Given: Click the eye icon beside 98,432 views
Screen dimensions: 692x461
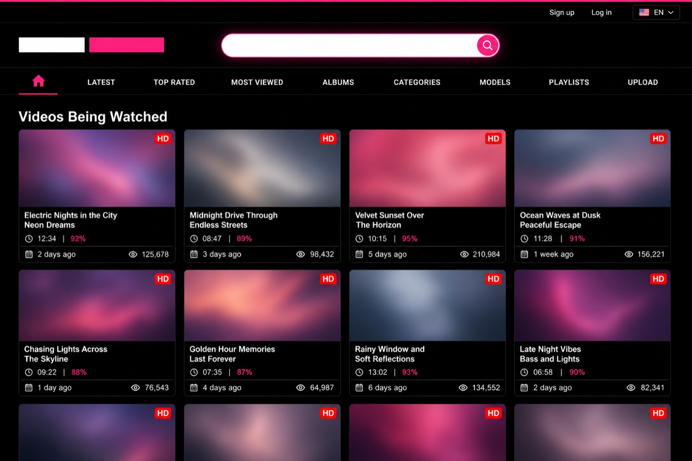Looking at the screenshot, I should (x=301, y=254).
